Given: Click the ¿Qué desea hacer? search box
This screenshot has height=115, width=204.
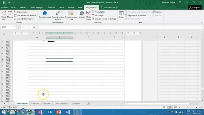Looking at the screenshot, I should 110,8.
